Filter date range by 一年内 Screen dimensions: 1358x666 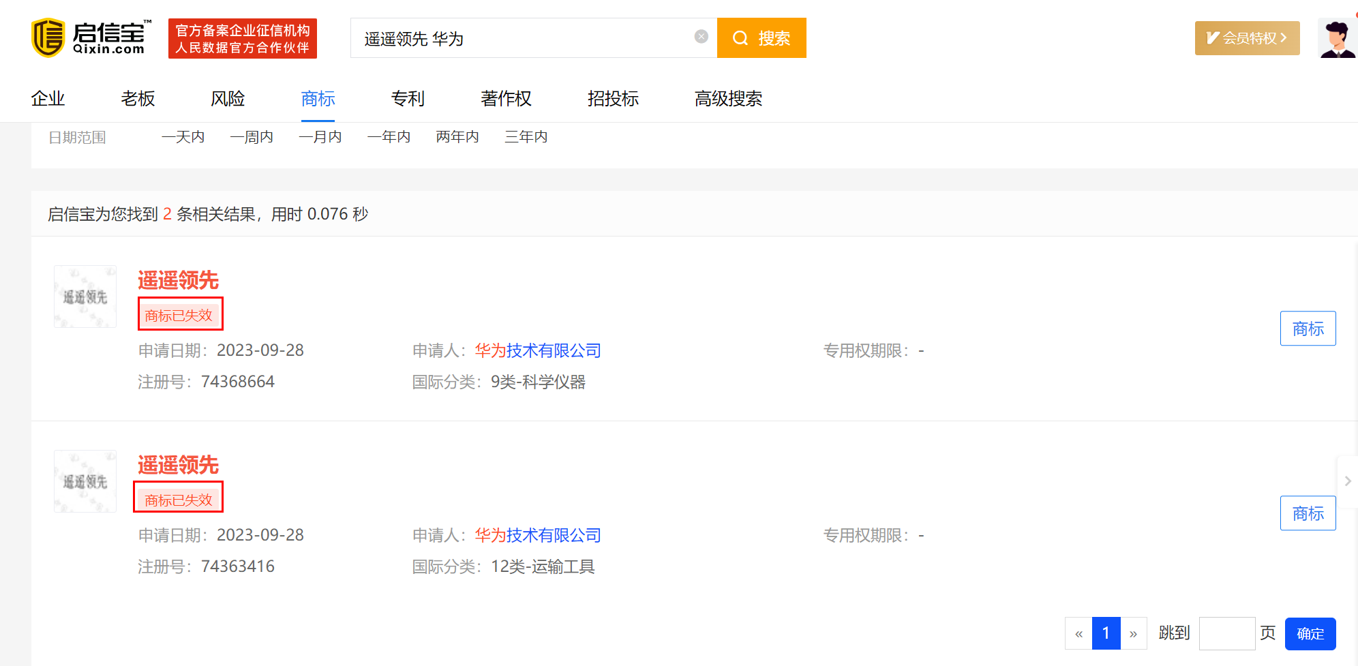(x=389, y=137)
